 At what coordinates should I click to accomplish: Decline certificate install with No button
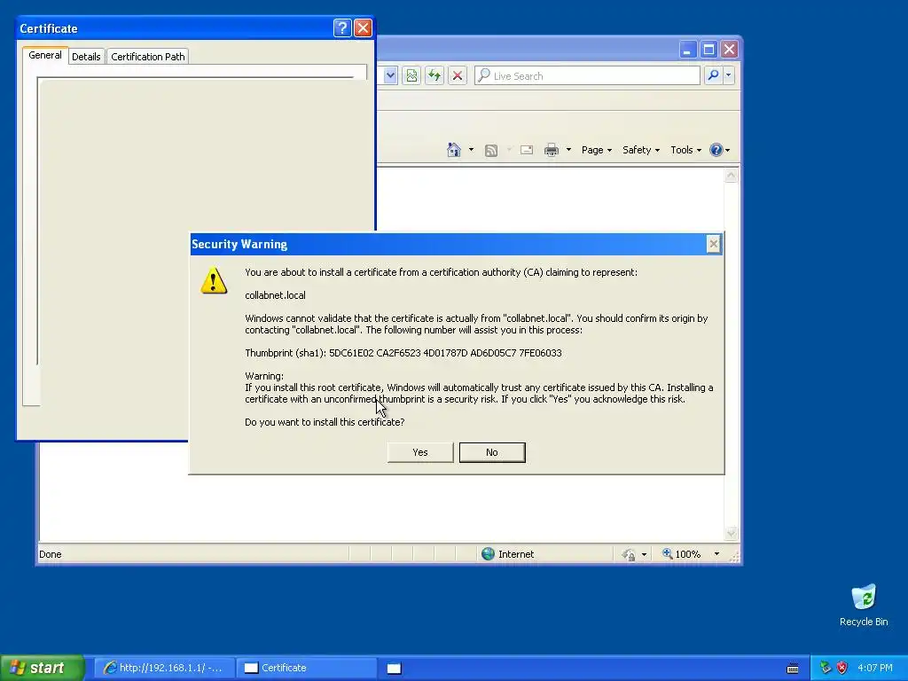[x=492, y=452]
